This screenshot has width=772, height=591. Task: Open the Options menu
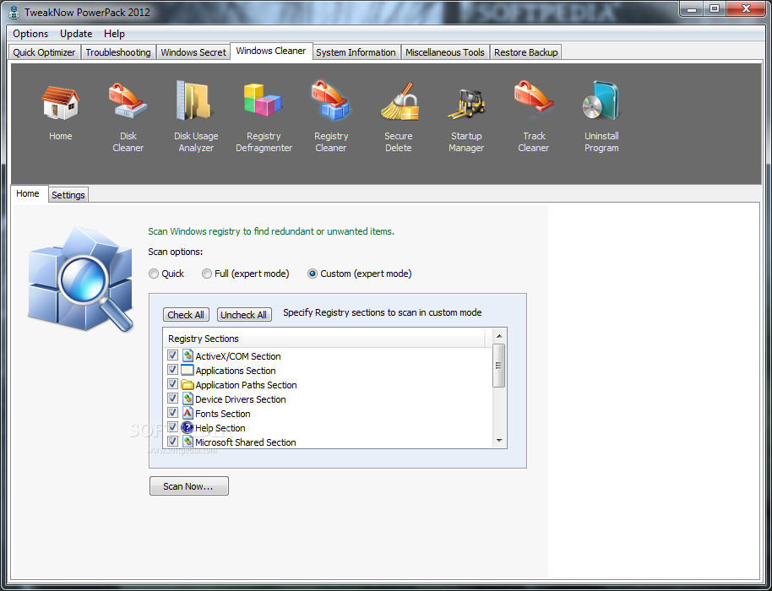30,34
